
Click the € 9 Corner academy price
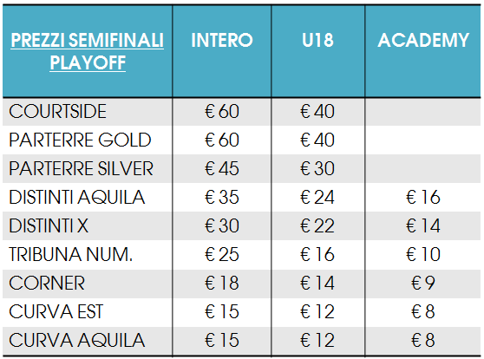pyautogui.click(x=423, y=283)
